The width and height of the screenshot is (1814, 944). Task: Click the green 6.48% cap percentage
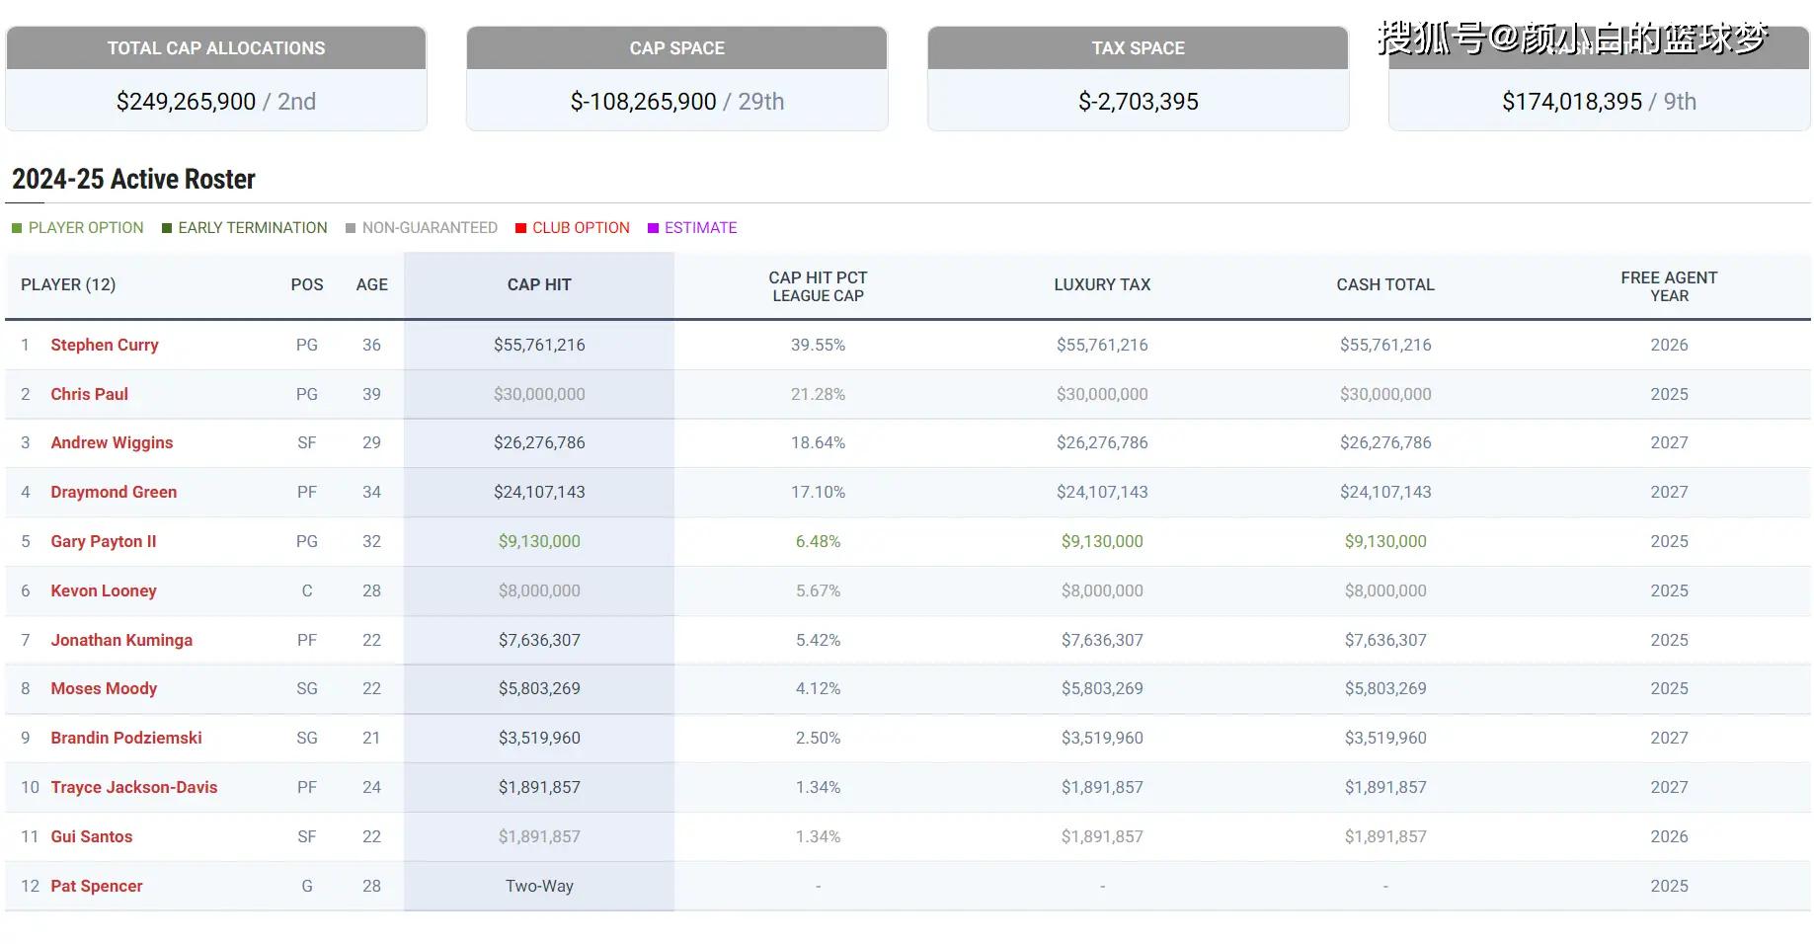818,541
